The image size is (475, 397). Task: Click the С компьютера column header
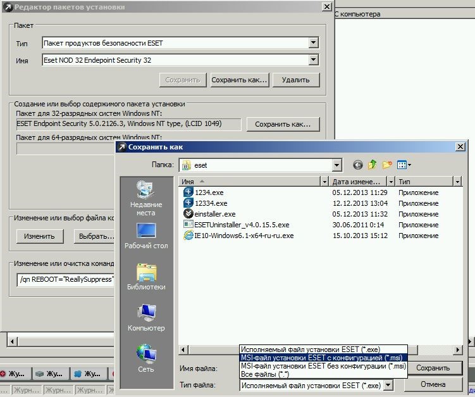405,14
